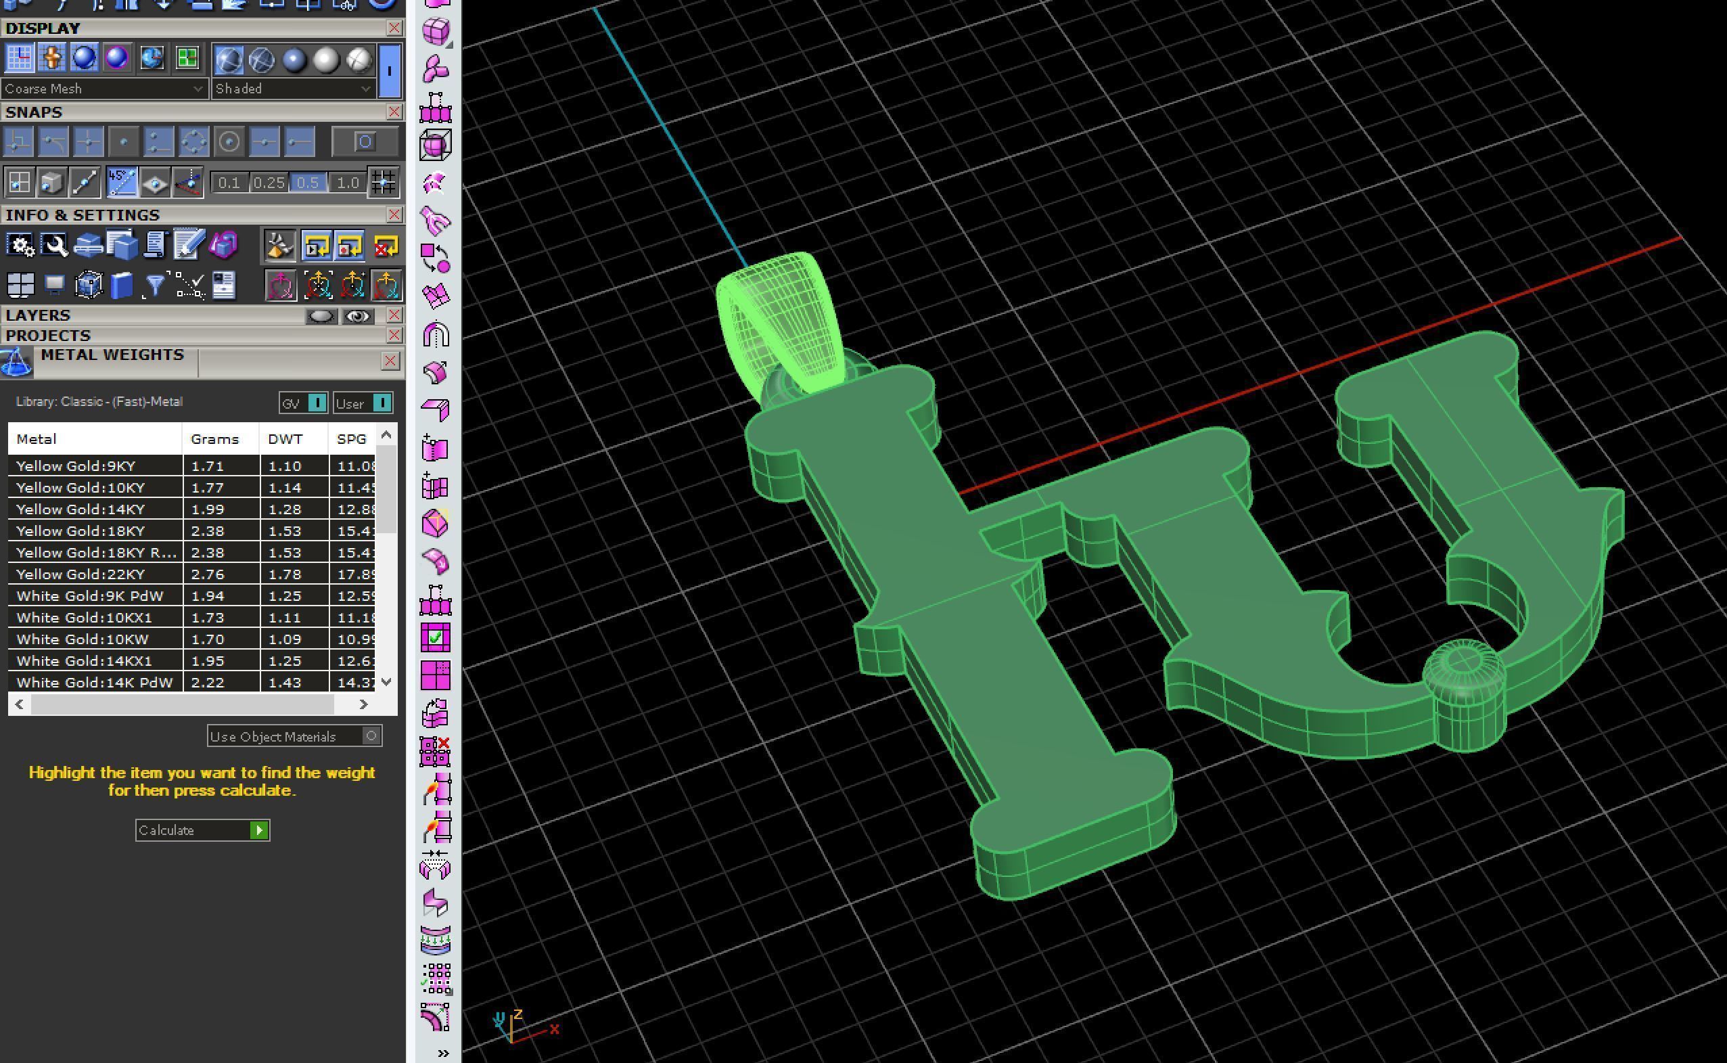
Task: Select the white sphere render mode
Action: [x=326, y=60]
